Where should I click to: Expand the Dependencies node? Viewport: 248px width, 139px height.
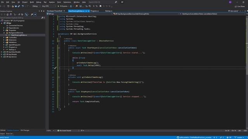(4, 28)
